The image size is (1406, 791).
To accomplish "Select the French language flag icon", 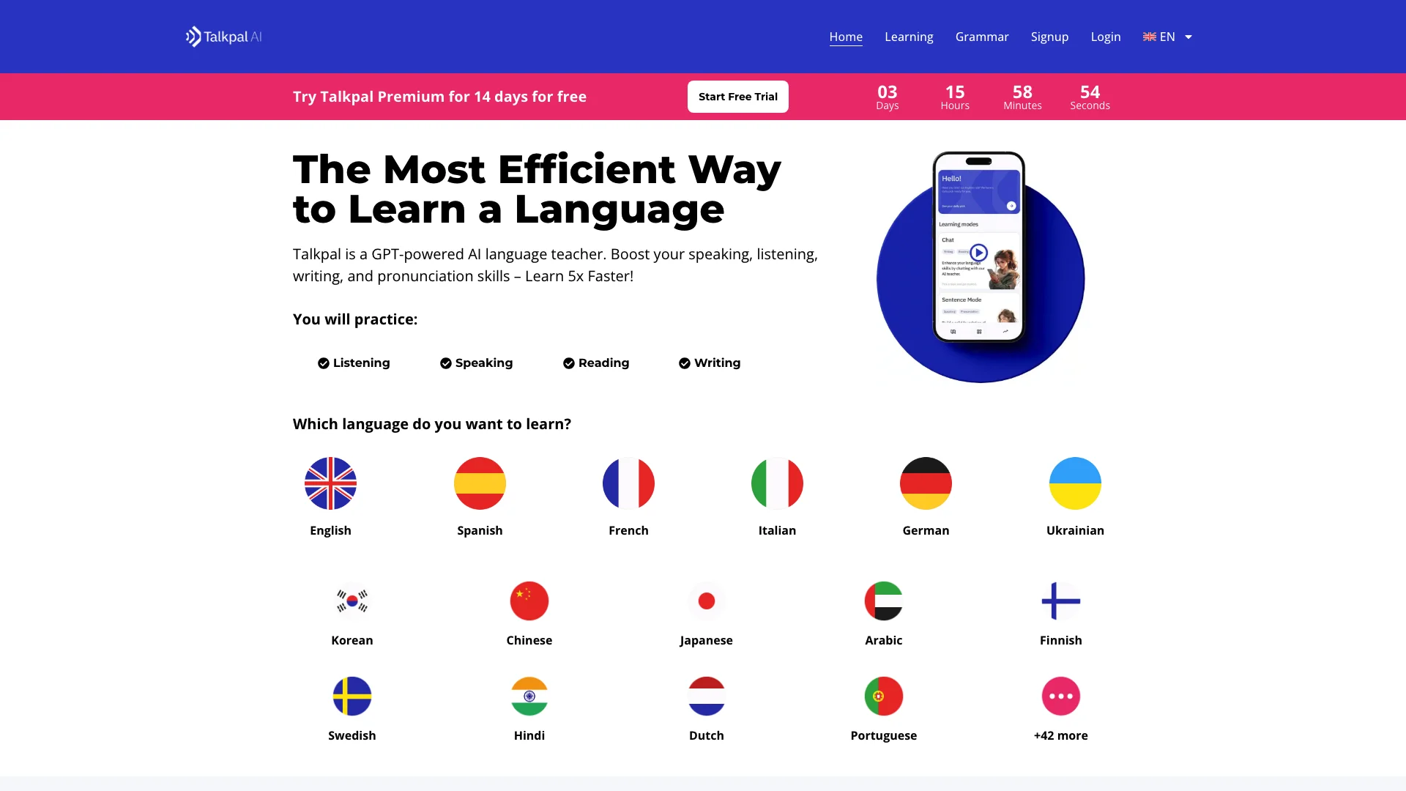I will [628, 483].
